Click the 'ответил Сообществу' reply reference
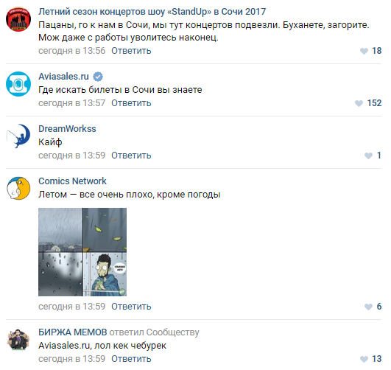The image size is (391, 370). (154, 332)
